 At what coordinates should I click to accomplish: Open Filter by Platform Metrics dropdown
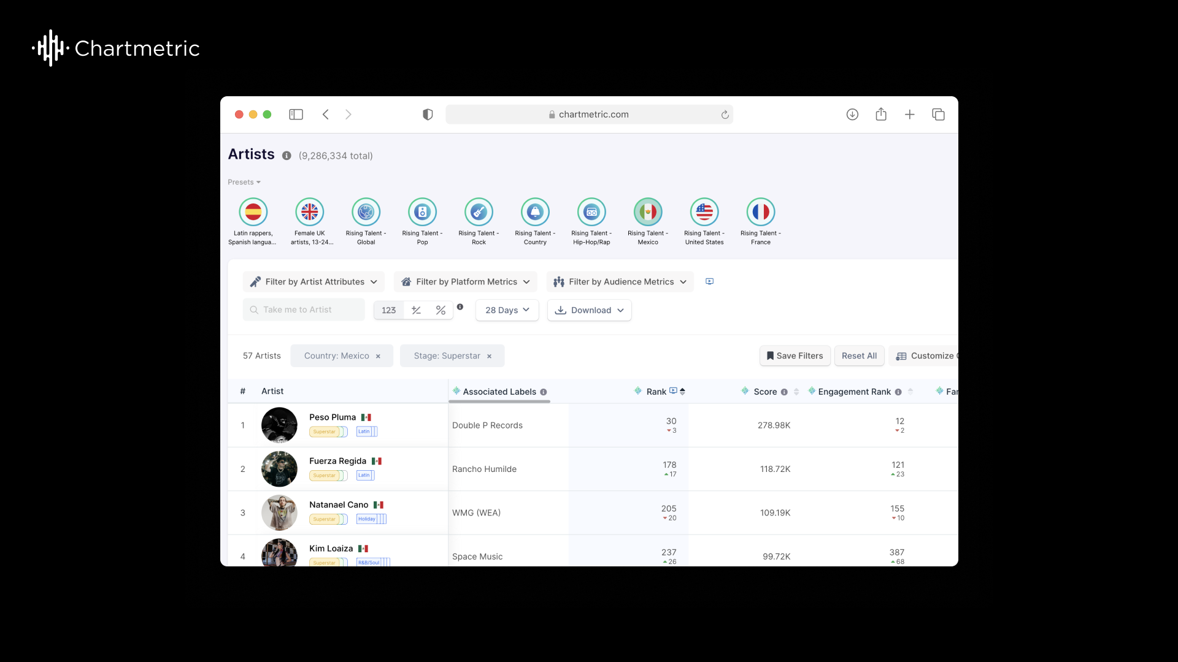point(466,282)
